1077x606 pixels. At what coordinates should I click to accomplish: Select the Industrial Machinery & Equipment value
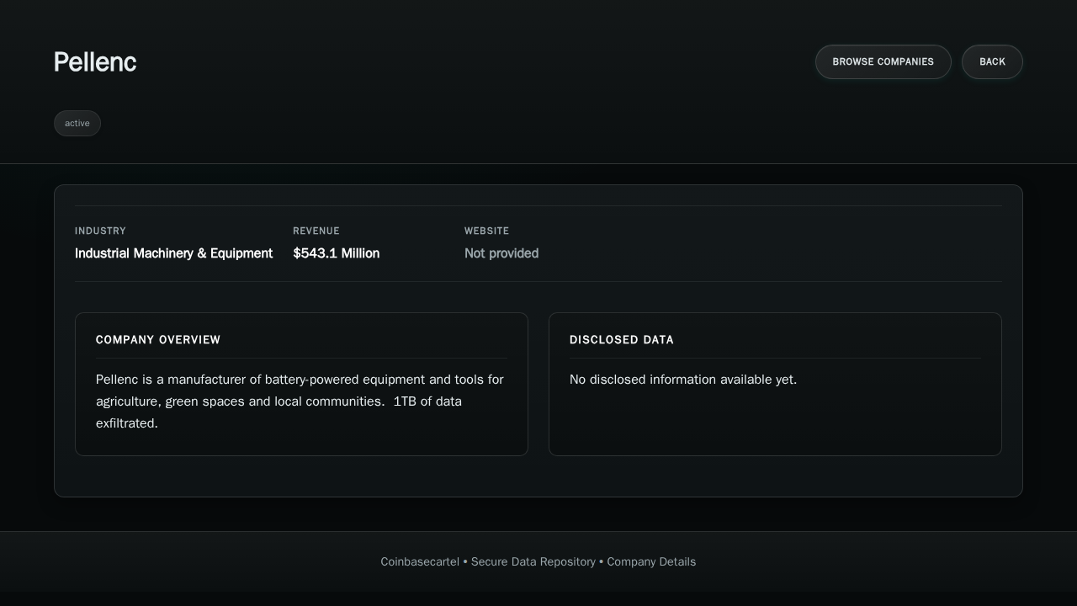coord(173,253)
